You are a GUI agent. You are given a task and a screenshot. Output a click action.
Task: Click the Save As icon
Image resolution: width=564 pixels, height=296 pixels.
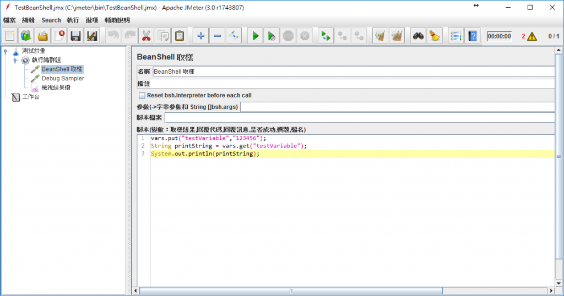92,36
